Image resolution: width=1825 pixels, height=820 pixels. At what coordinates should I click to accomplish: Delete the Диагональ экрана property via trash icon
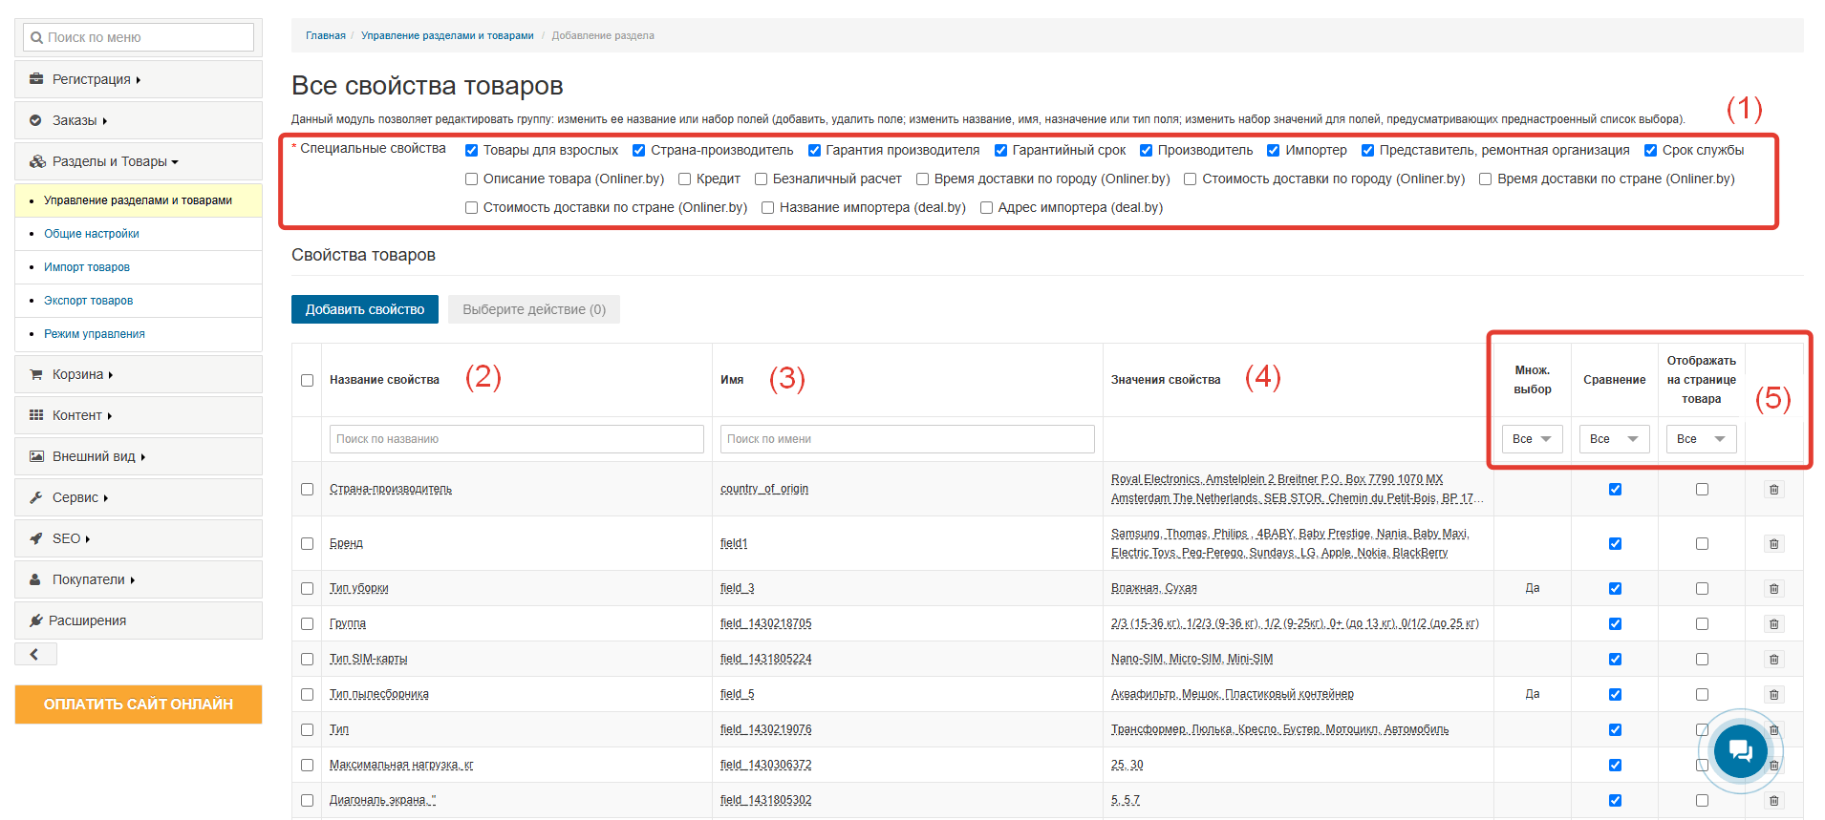pyautogui.click(x=1773, y=801)
